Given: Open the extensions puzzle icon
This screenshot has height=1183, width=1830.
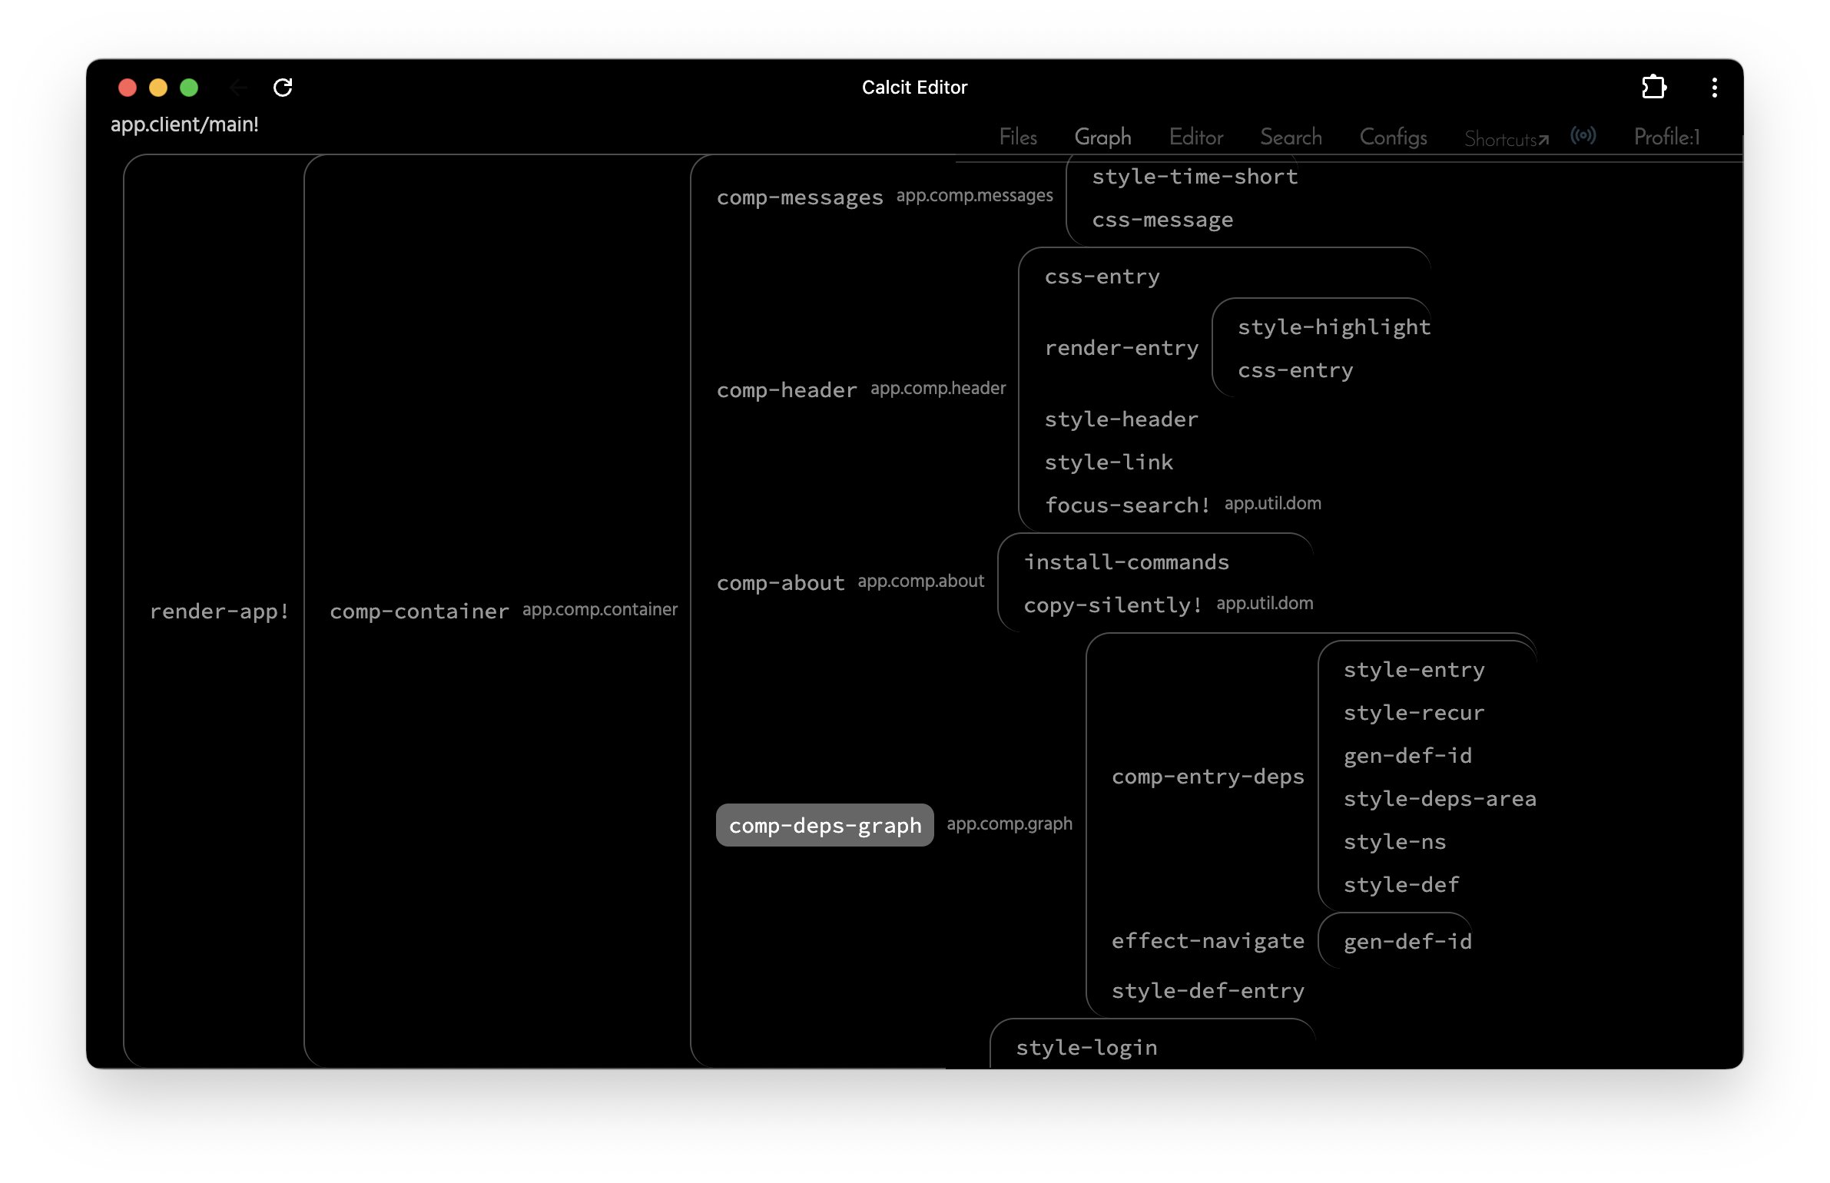Looking at the screenshot, I should pos(1653,88).
